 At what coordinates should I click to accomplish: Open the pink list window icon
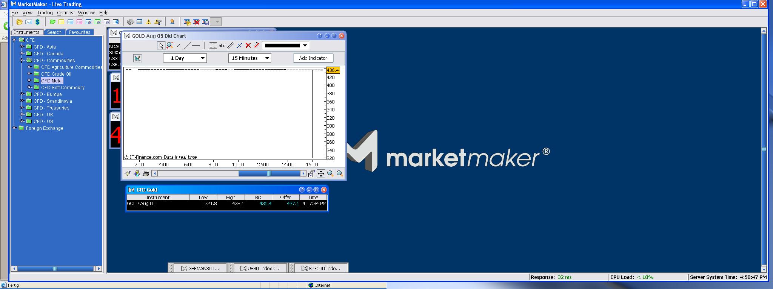pyautogui.click(x=79, y=22)
